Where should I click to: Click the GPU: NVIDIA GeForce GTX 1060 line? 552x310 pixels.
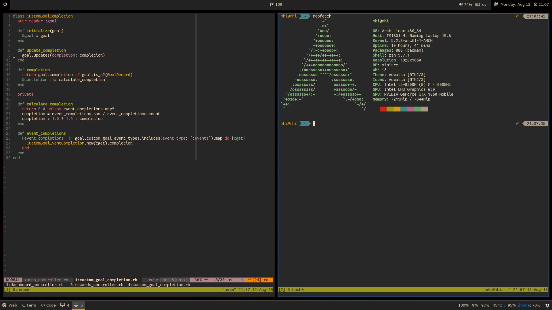coord(413,94)
